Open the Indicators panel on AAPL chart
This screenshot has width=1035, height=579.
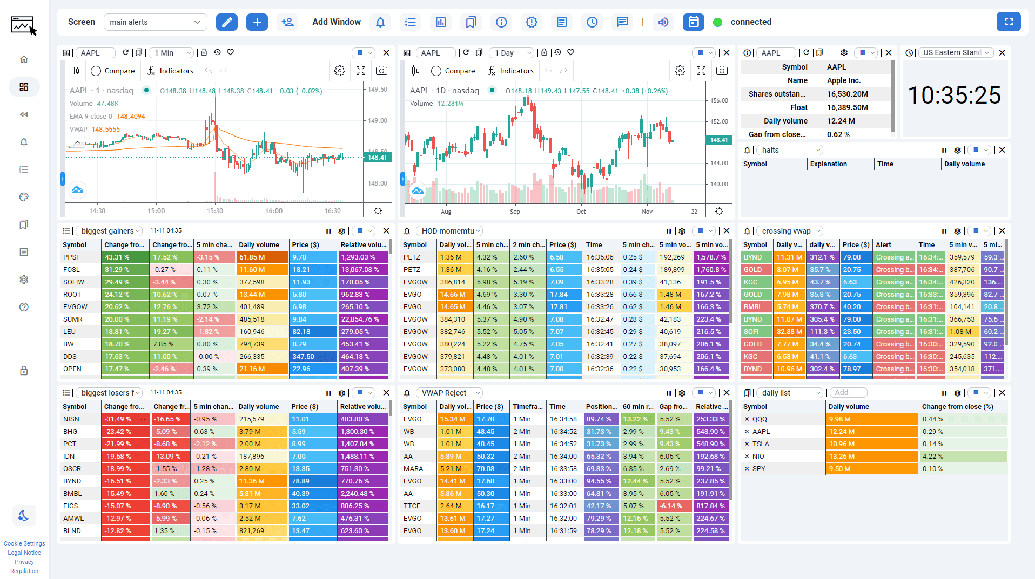(x=170, y=70)
